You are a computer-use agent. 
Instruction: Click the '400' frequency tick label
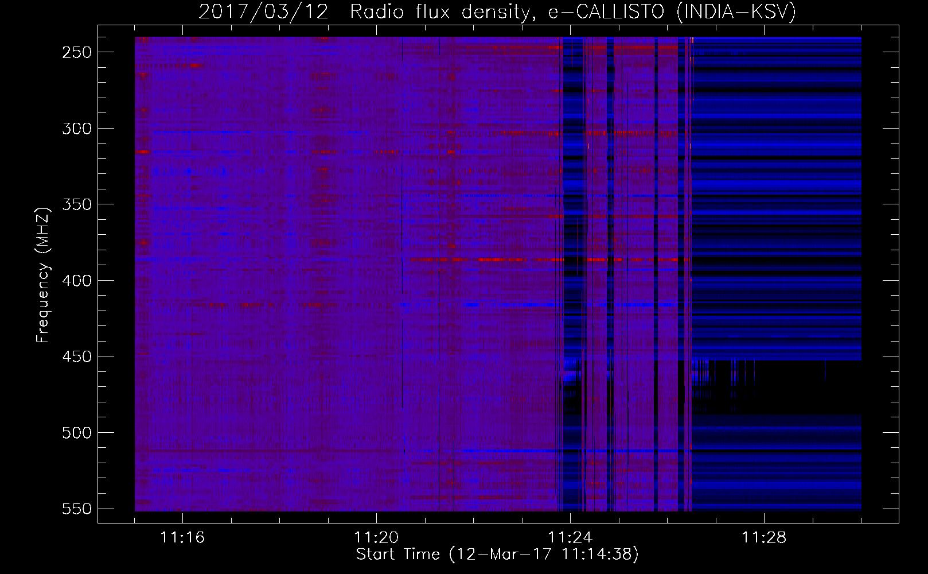pyautogui.click(x=77, y=281)
